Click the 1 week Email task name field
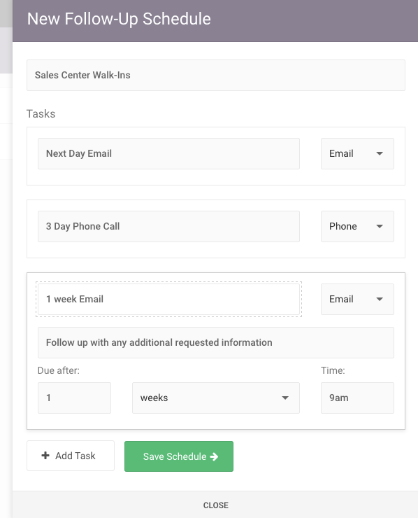This screenshot has height=518, width=418. coord(168,299)
